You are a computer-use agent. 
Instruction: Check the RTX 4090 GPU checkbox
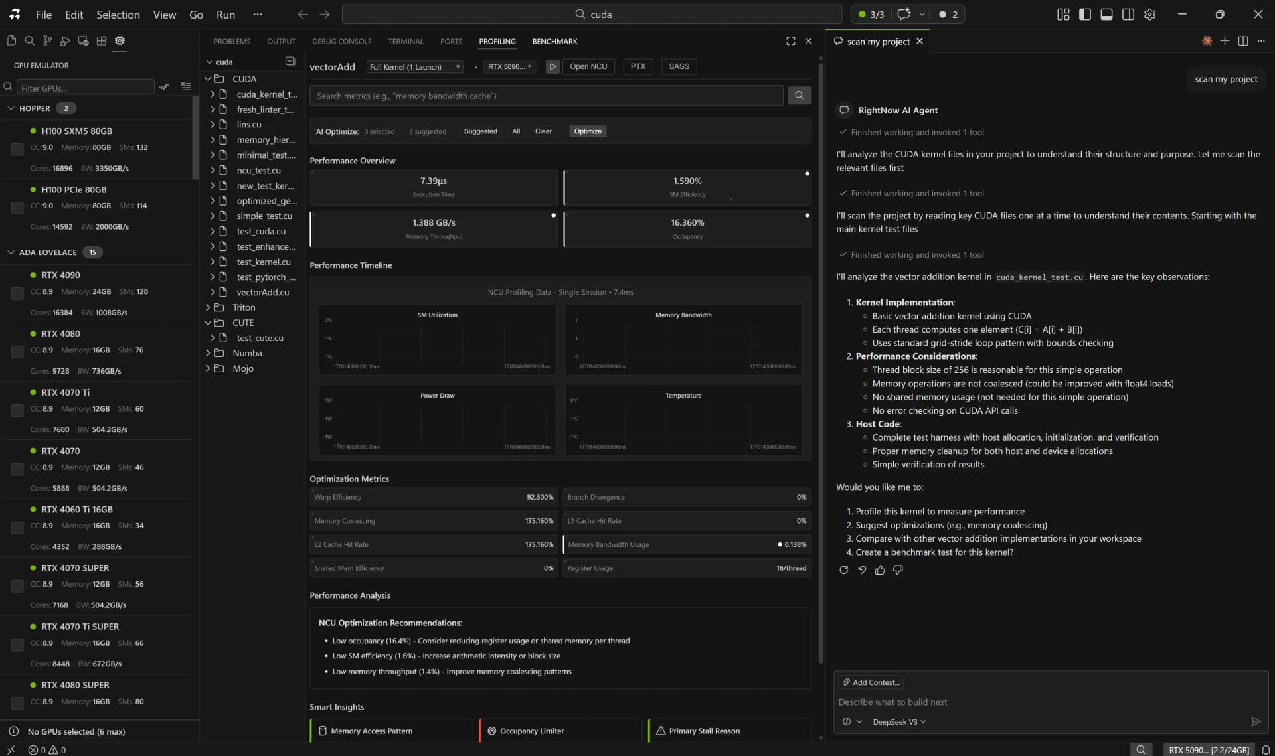[17, 293]
